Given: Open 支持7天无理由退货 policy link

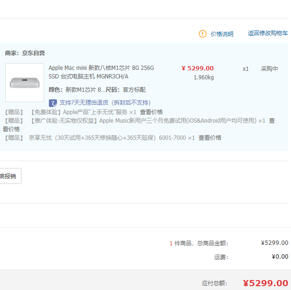Looking at the screenshot, I should coord(105,103).
